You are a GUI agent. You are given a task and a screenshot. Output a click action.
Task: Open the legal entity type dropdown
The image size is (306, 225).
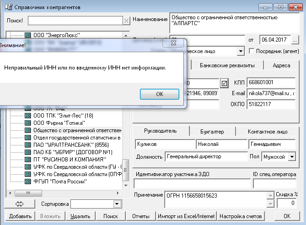(241, 51)
